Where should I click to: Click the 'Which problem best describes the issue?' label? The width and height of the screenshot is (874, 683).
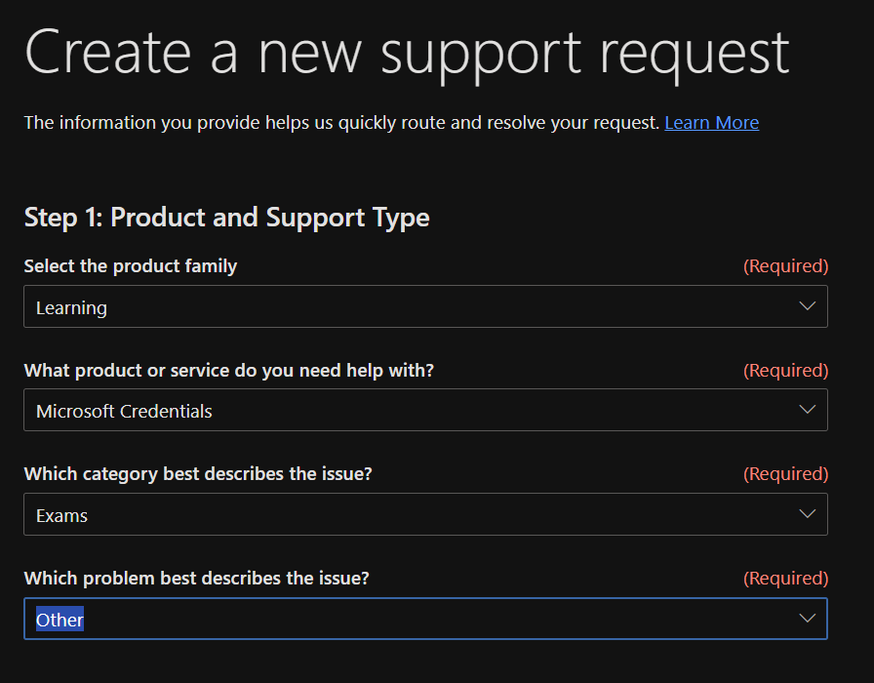click(x=196, y=579)
